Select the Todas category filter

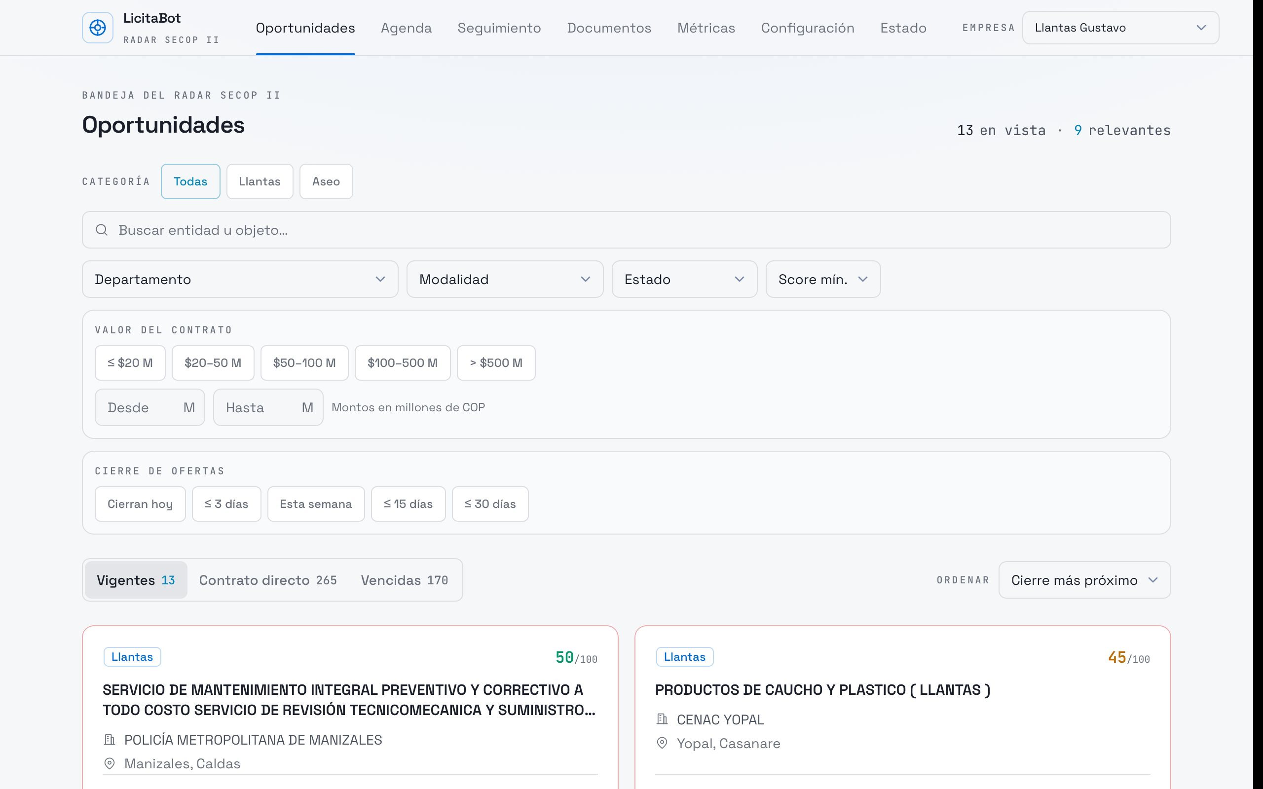tap(190, 181)
